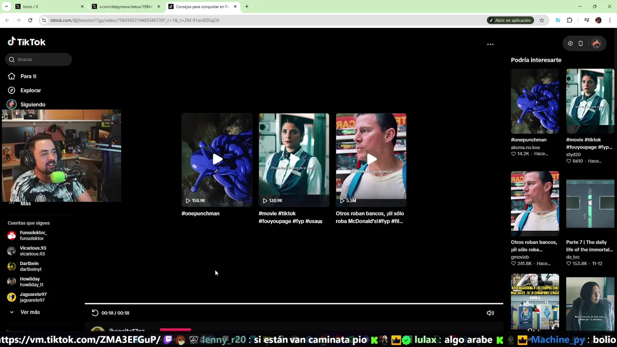
Task: Switch to the x.com/delpynews tab
Action: 125,7
